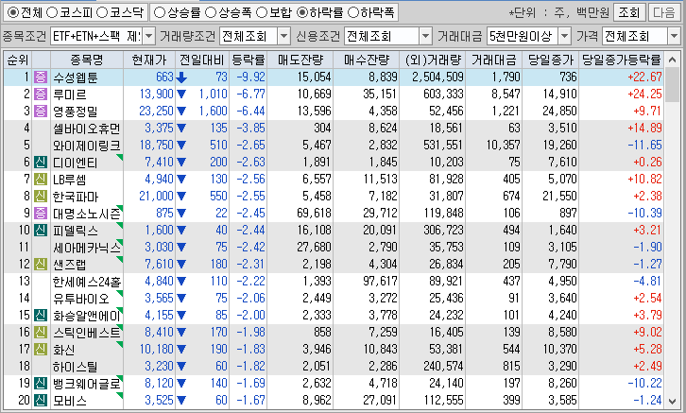Screen dimensions: 686x413
Task: Click the 조회 button
Action: coord(629,12)
